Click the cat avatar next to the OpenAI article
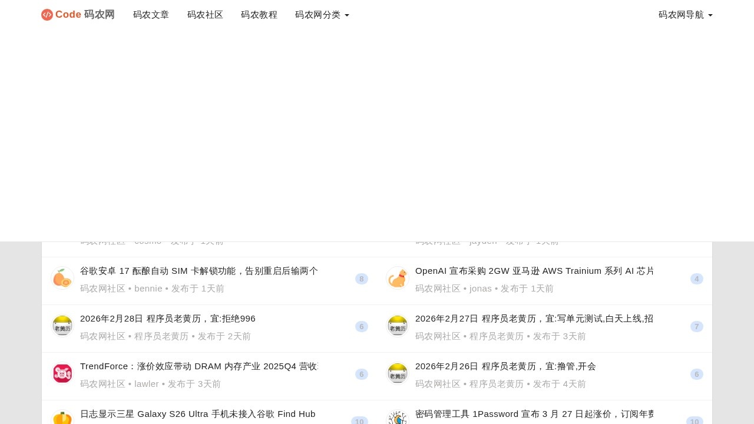 (x=398, y=277)
